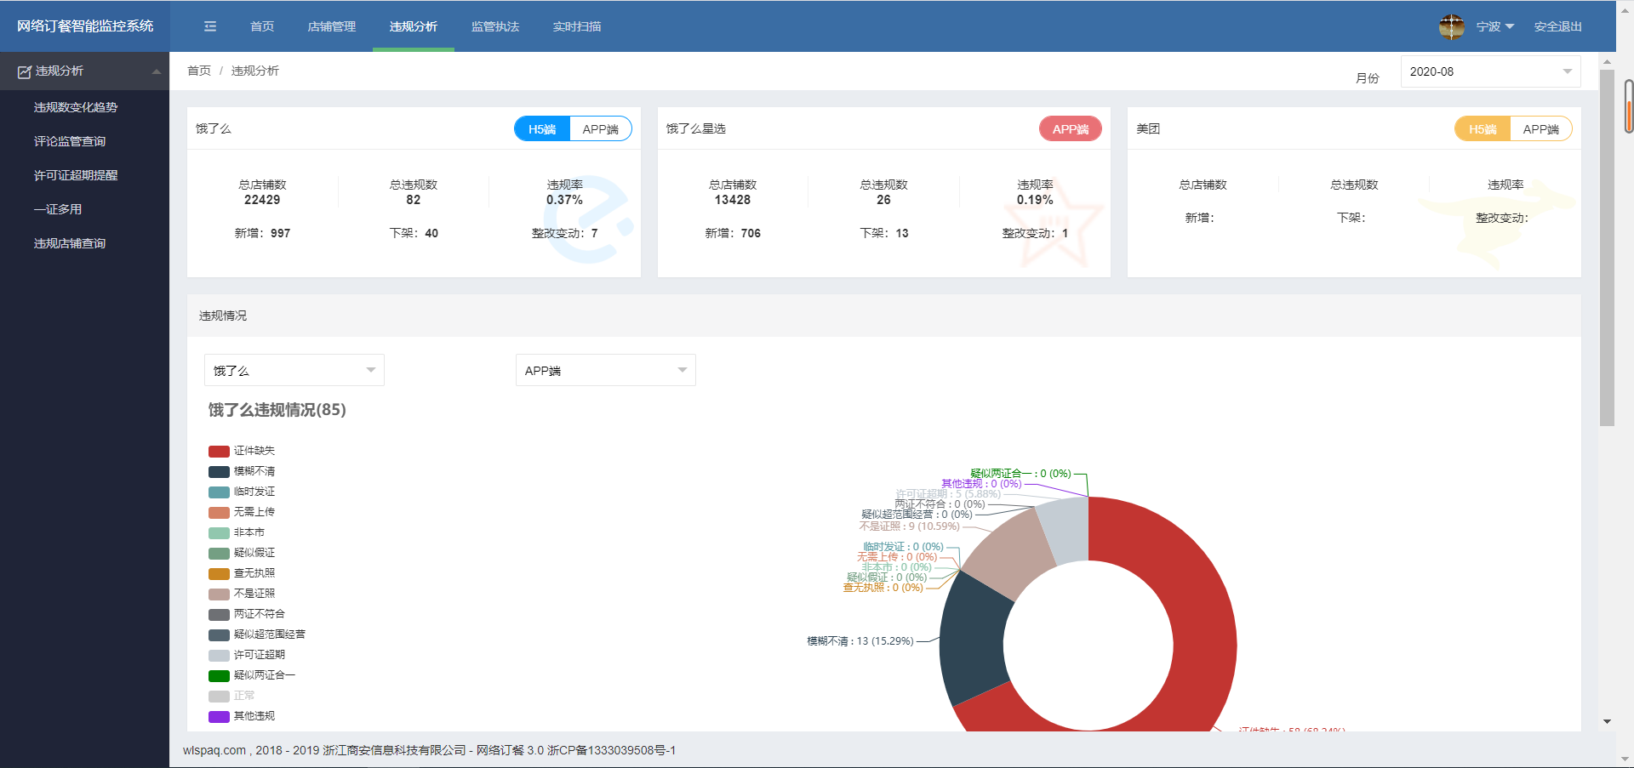Image resolution: width=1634 pixels, height=768 pixels.
Task: Enable the greyed 正常 legend item
Action: [x=231, y=696]
